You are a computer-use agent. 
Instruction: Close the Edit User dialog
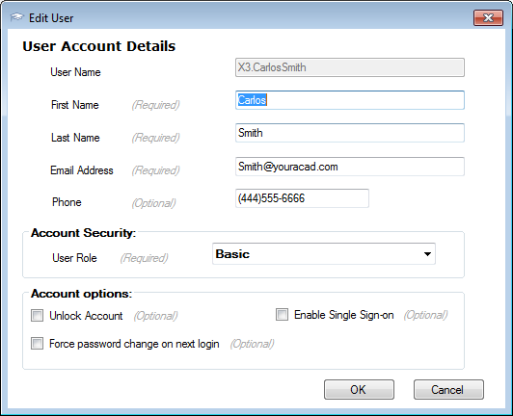click(488, 17)
